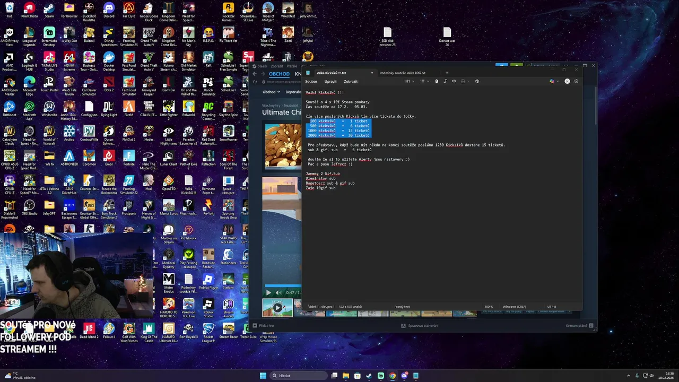Select the Microsoft Edge desktop icon
The width and height of the screenshot is (679, 382).
pyautogui.click(x=29, y=85)
